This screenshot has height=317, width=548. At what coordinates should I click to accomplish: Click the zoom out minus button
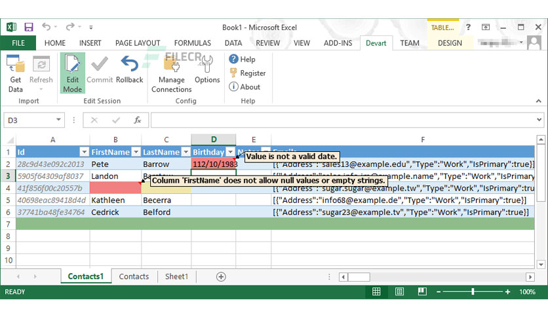tap(439, 292)
